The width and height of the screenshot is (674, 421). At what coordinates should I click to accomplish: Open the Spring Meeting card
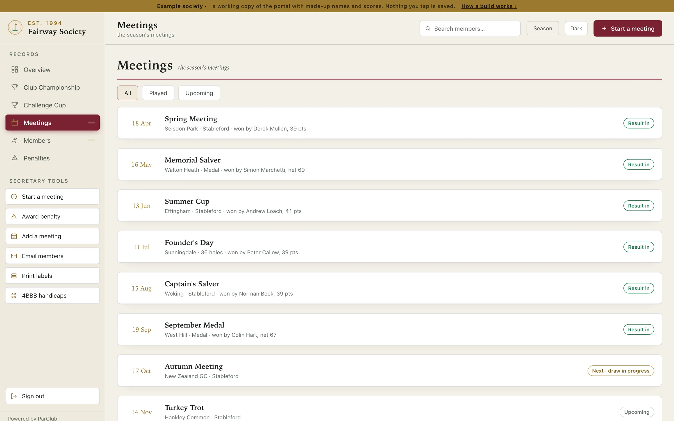[390, 123]
